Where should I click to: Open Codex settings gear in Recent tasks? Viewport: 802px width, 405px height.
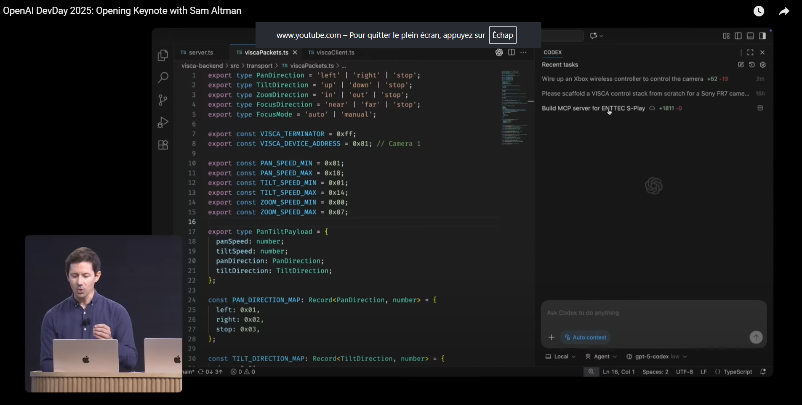763,65
